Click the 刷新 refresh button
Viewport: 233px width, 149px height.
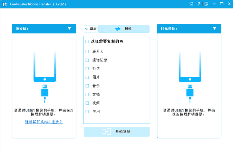tap(91, 29)
